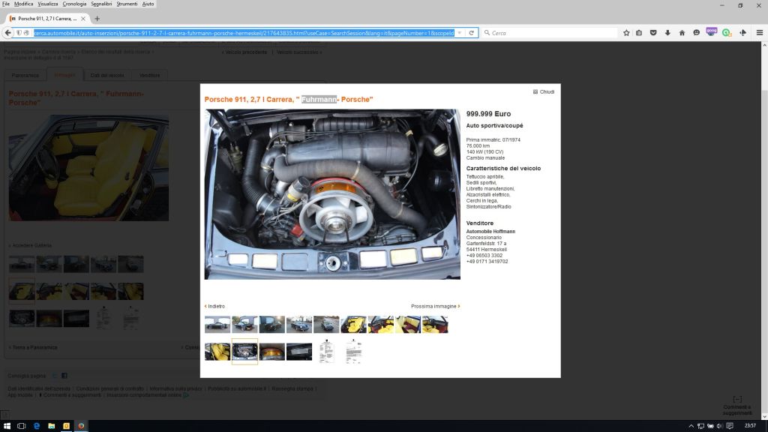Click the large engine bay photo

point(332,194)
